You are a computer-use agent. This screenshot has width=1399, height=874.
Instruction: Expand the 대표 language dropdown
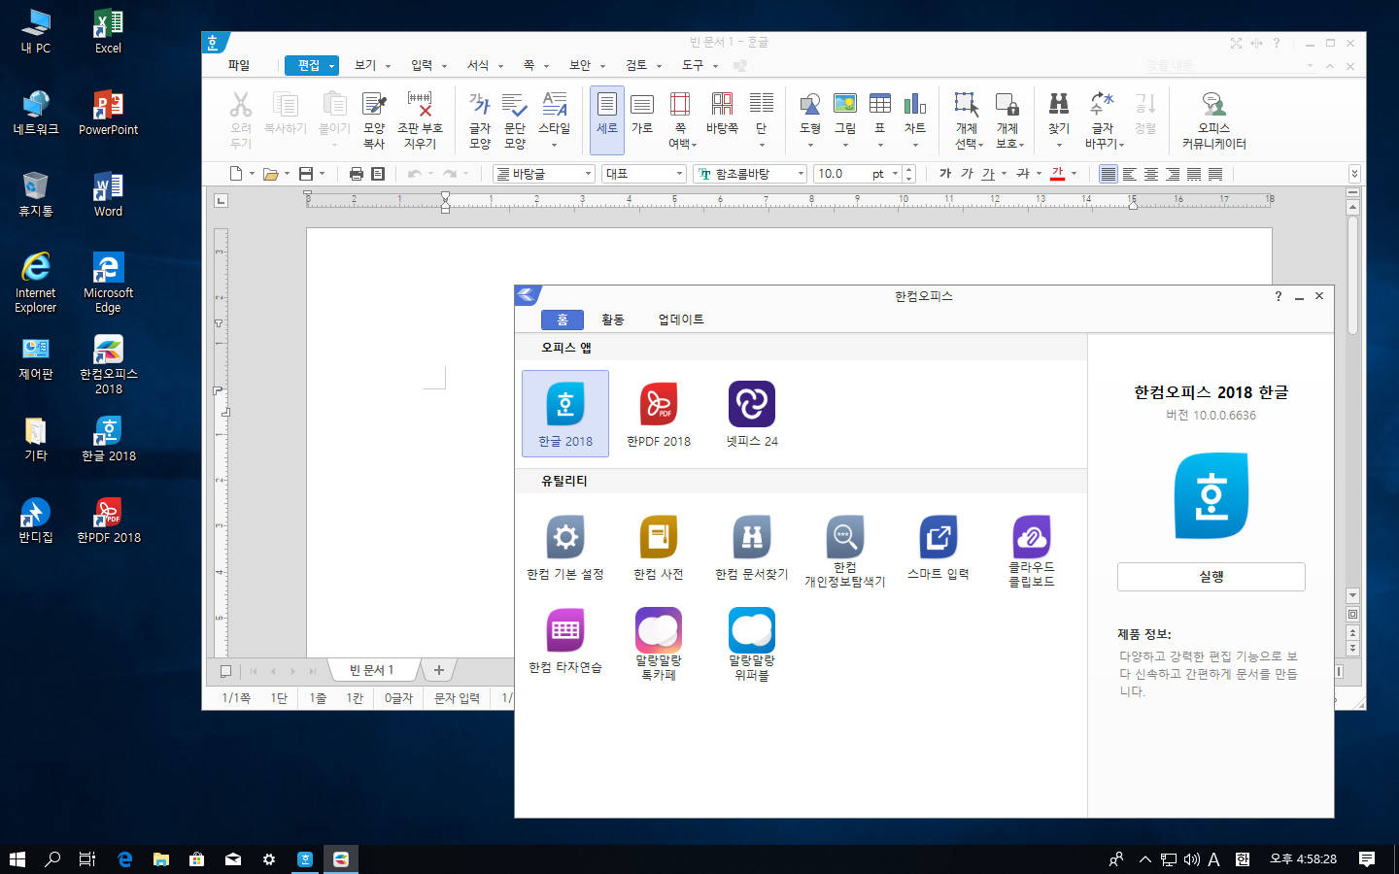[x=679, y=174]
